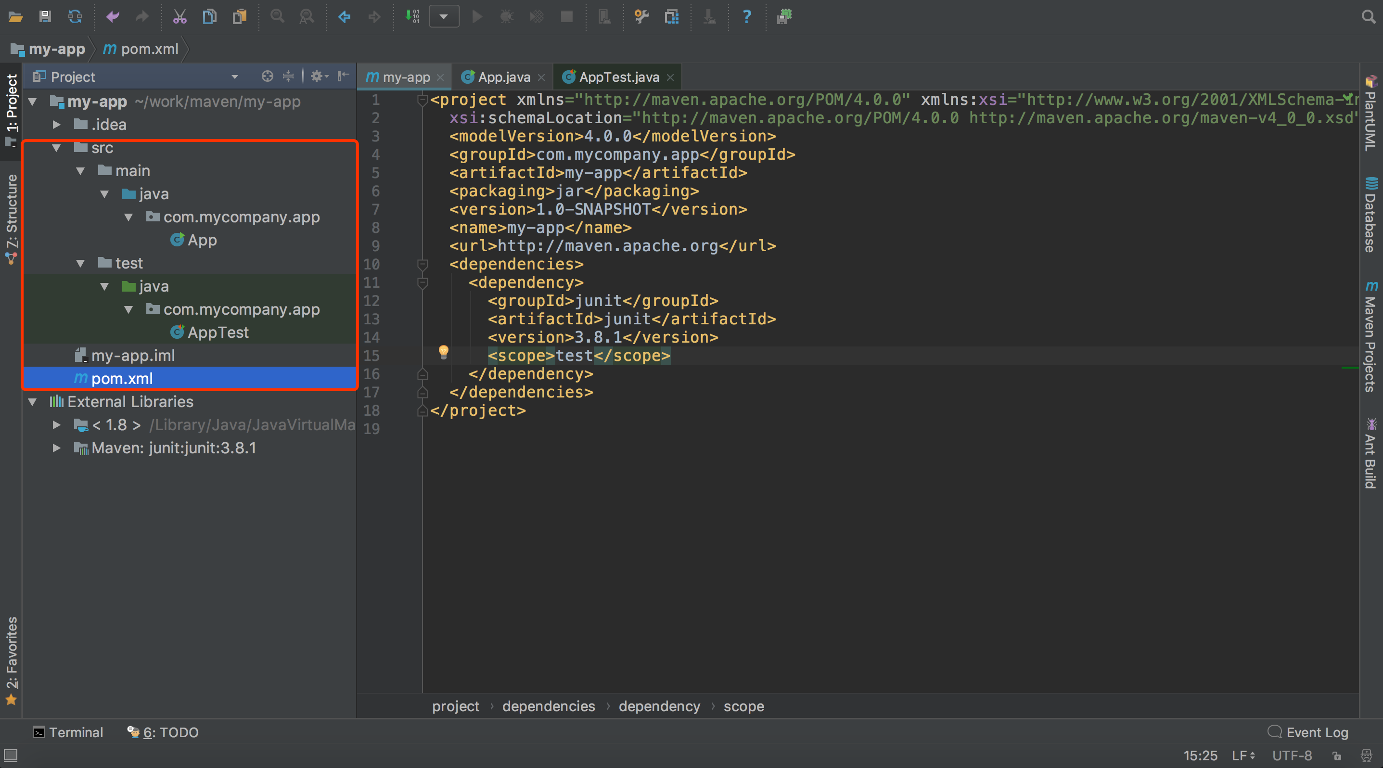Hide the Project panel with the arrow icon
The image size is (1383, 768).
(x=343, y=76)
